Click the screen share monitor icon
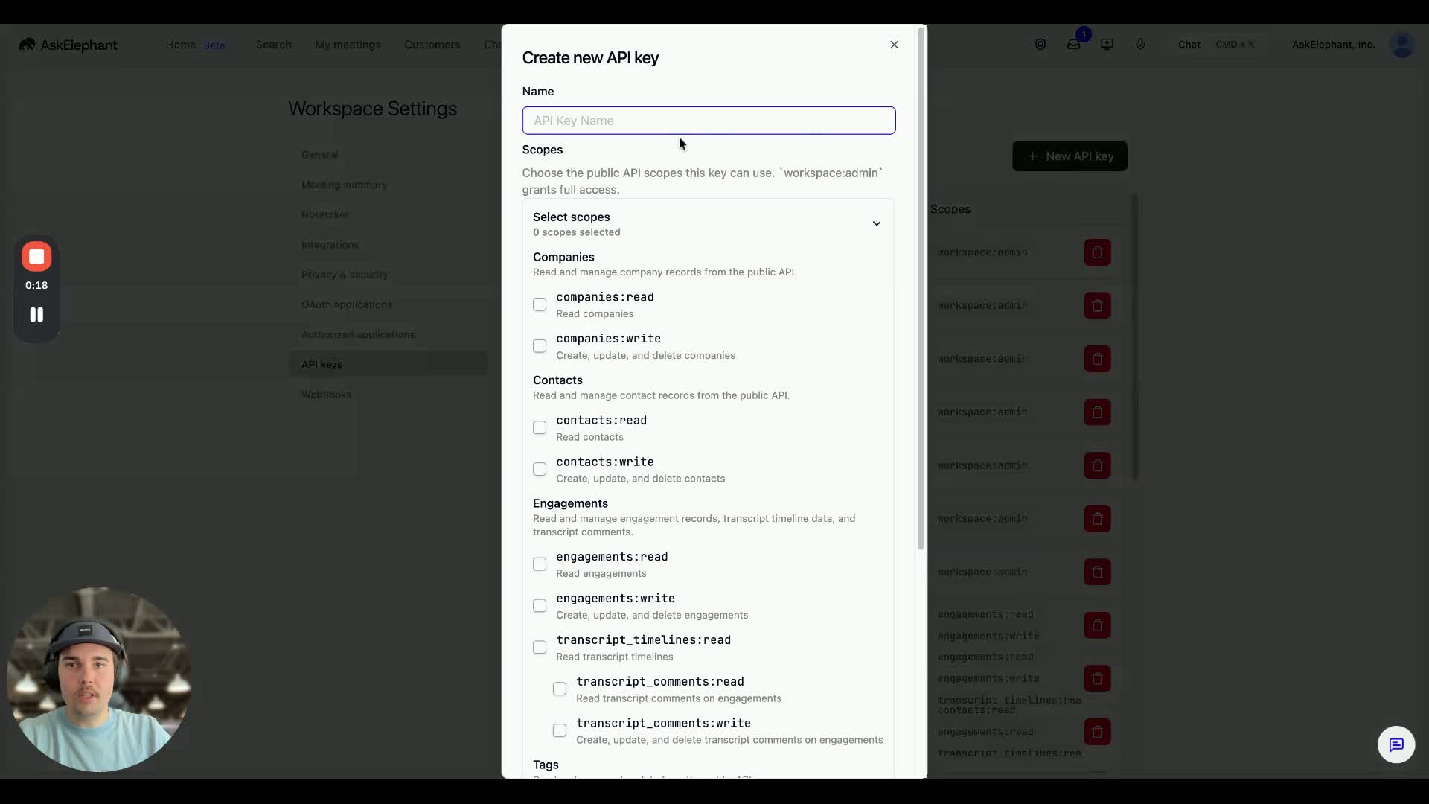Image resolution: width=1429 pixels, height=804 pixels. (1107, 45)
